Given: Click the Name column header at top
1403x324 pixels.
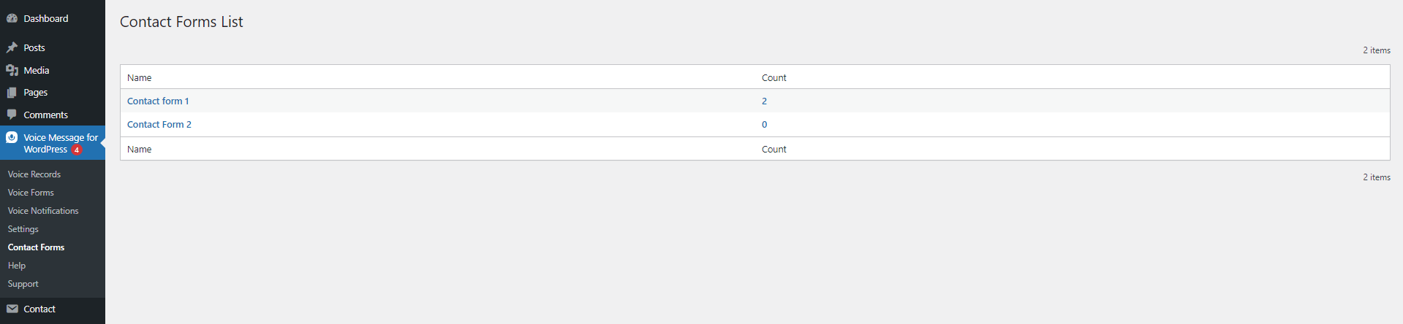Looking at the screenshot, I should 140,78.
